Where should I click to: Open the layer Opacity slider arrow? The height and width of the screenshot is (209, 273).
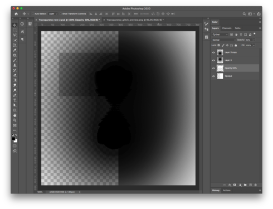[x=253, y=40]
